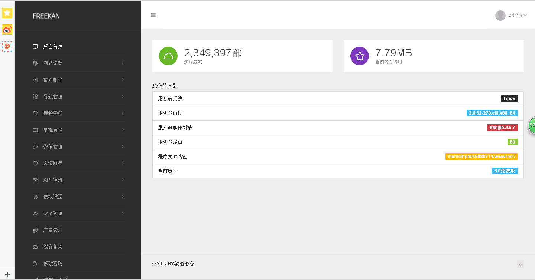The image size is (535, 280).
Task: Click the 微信管理 chat bubble icon
Action: pyautogui.click(x=35, y=146)
